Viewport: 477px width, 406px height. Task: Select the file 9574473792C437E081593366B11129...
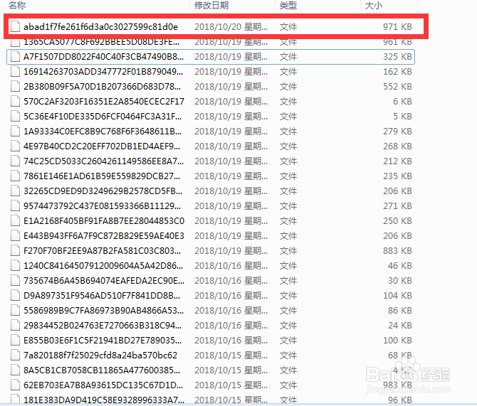[103, 206]
